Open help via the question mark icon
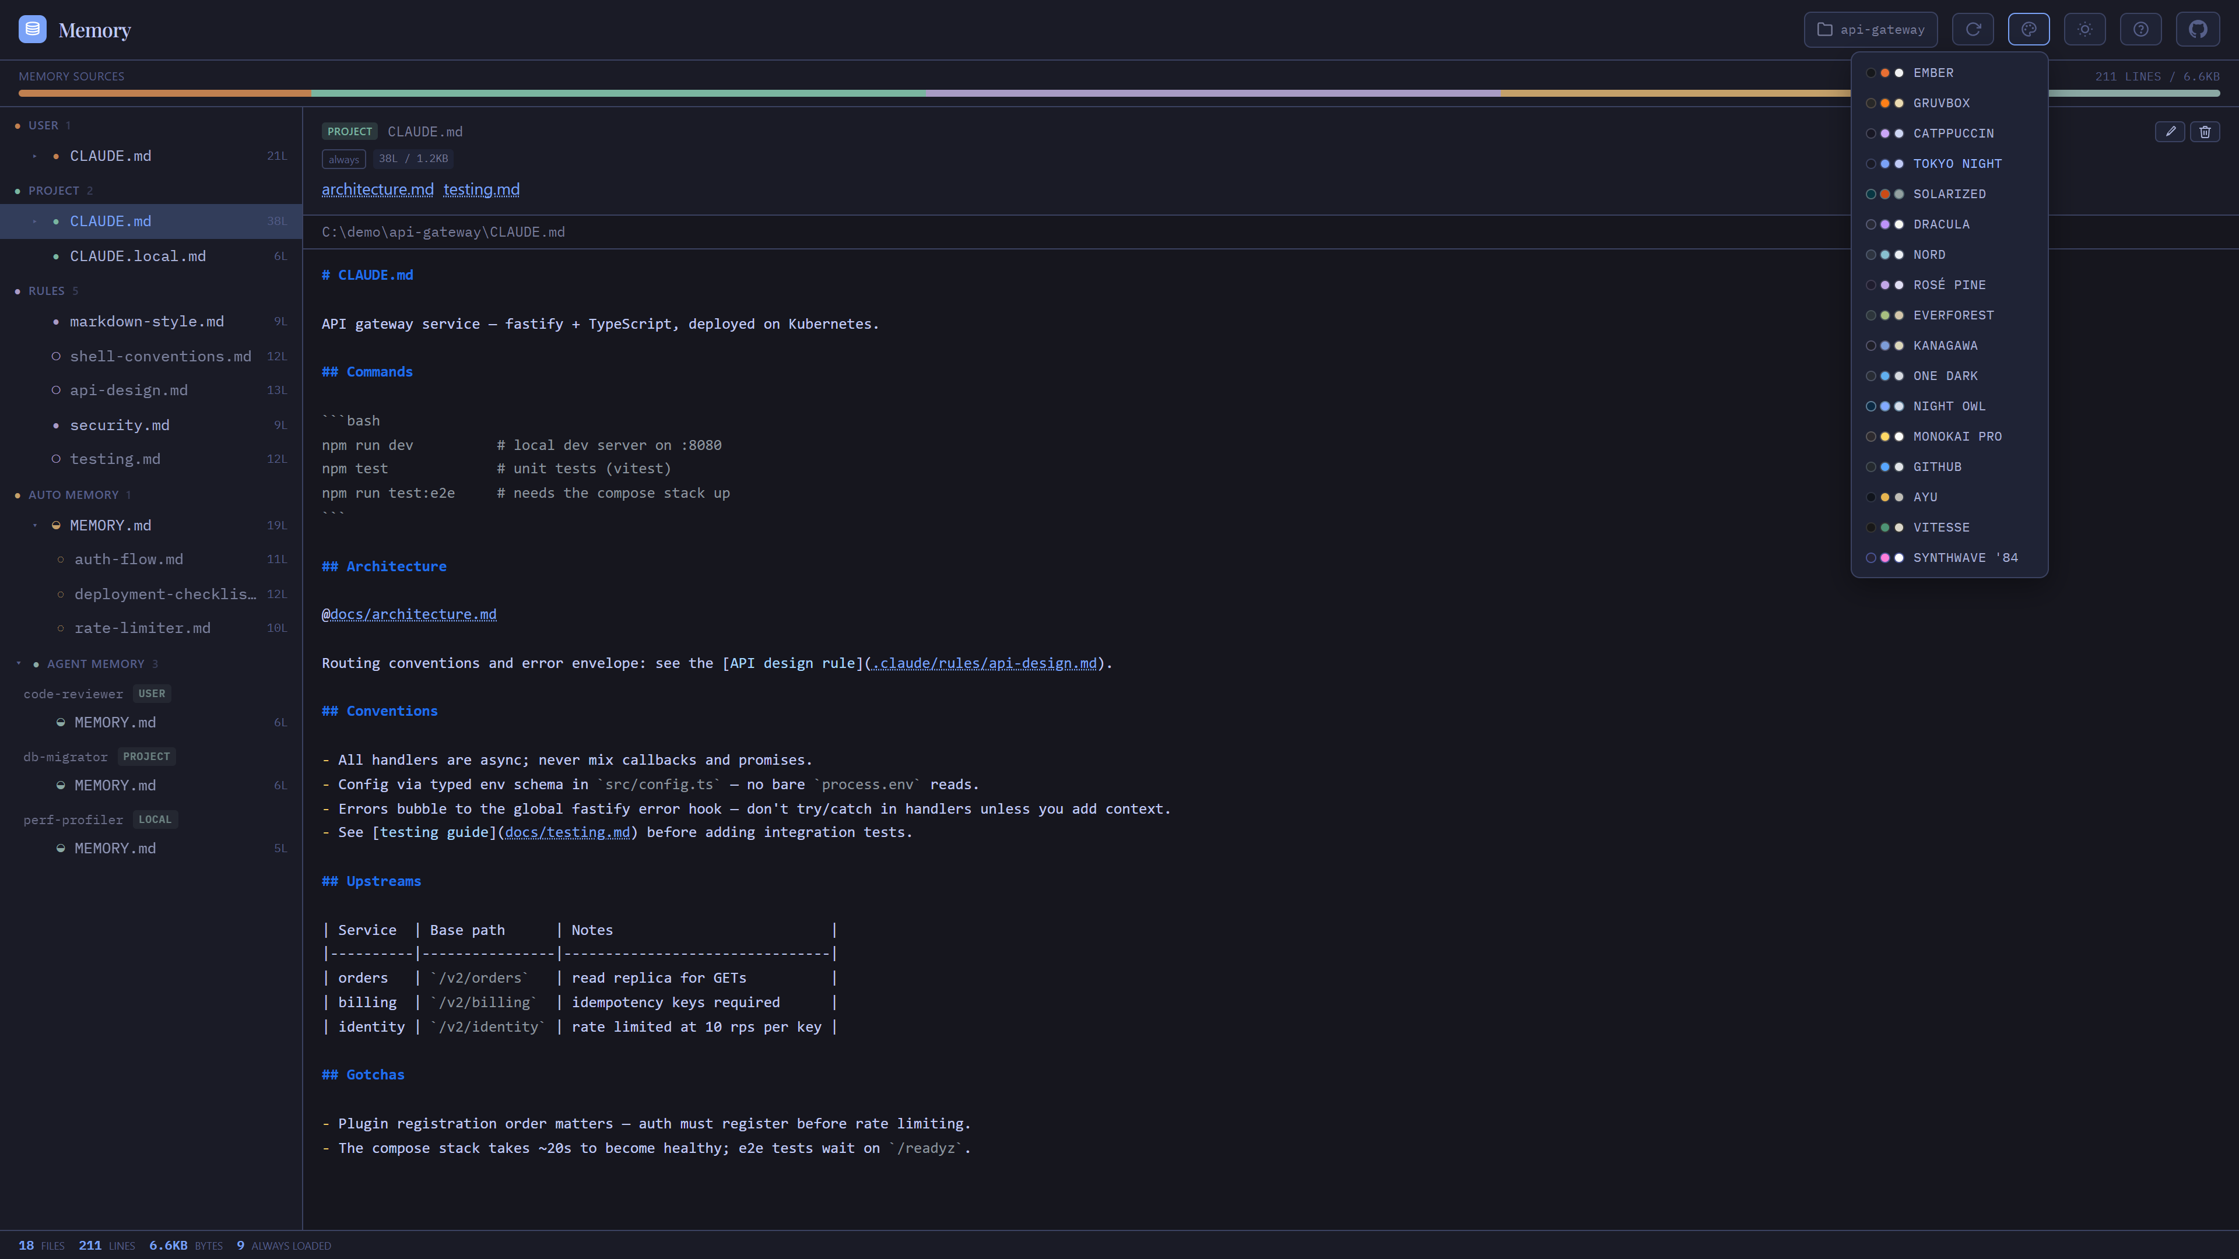 tap(2141, 30)
